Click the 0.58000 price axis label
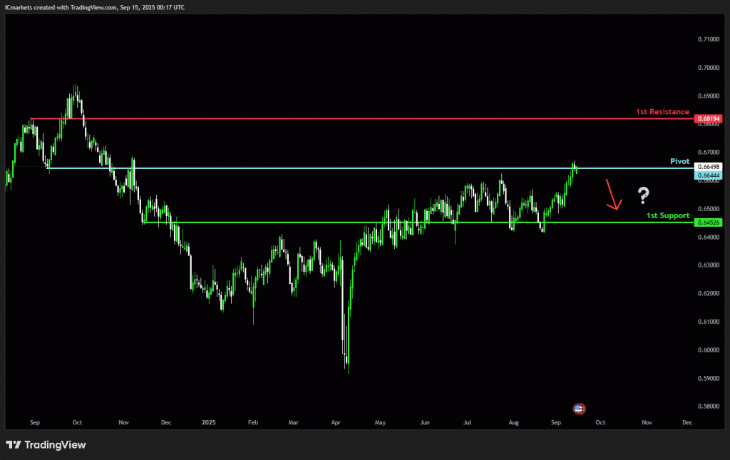Screen dimensions: 730x460 (709, 407)
